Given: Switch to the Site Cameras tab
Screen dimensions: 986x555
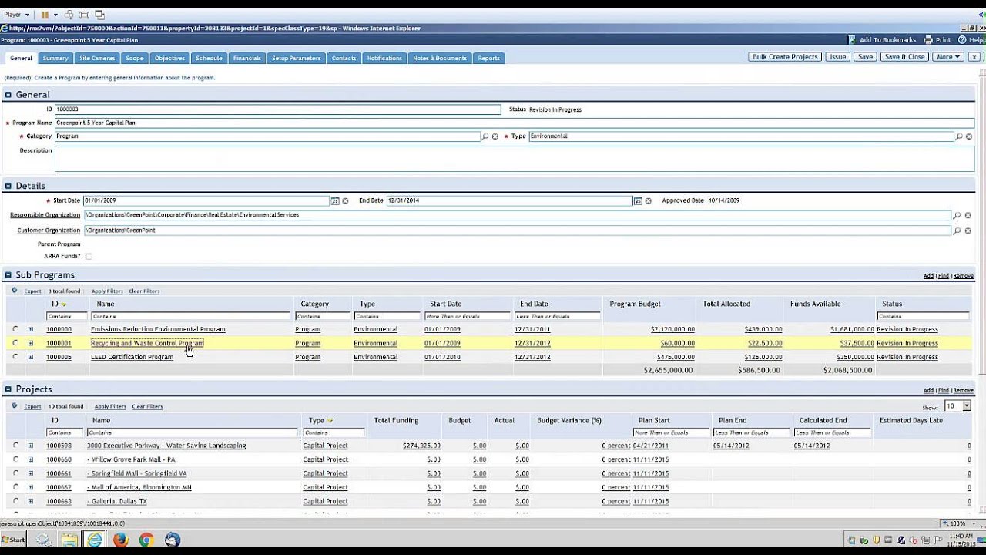Looking at the screenshot, I should point(97,58).
